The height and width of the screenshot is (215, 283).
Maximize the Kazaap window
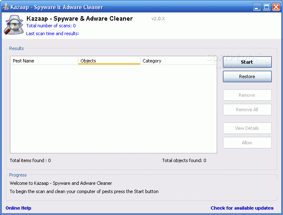pyautogui.click(x=266, y=7)
